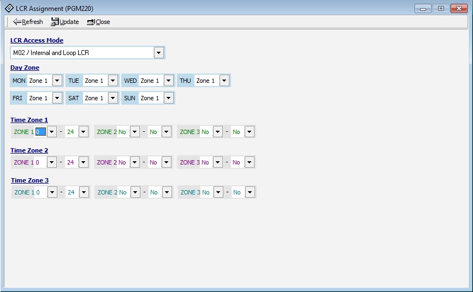This screenshot has height=292, width=473.
Task: Expand the SUN day zone dropdown
Action: click(x=168, y=98)
